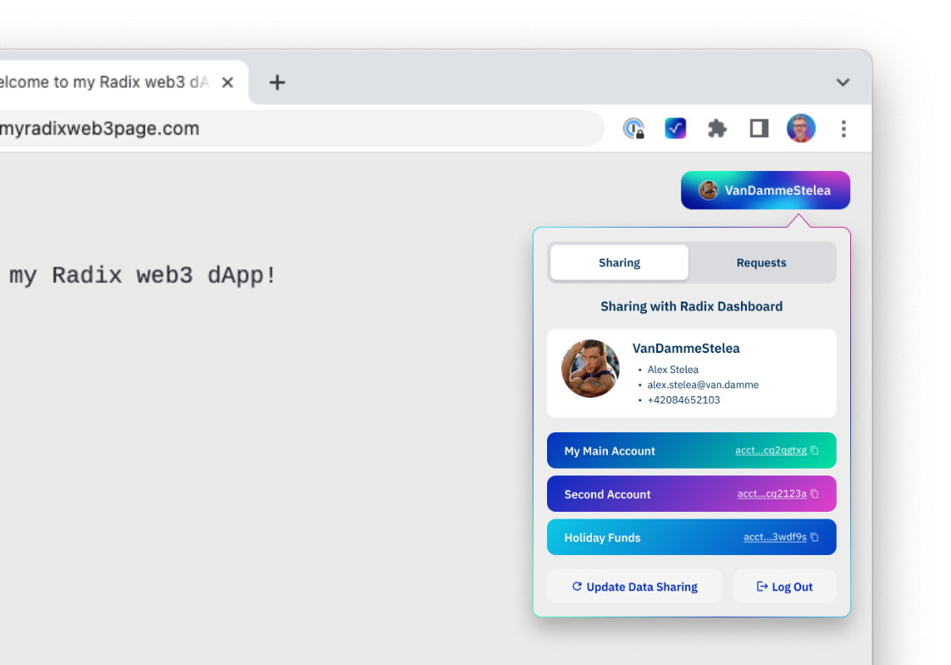The image size is (951, 665).
Task: Open the Chrome three-dot menu
Action: (843, 128)
